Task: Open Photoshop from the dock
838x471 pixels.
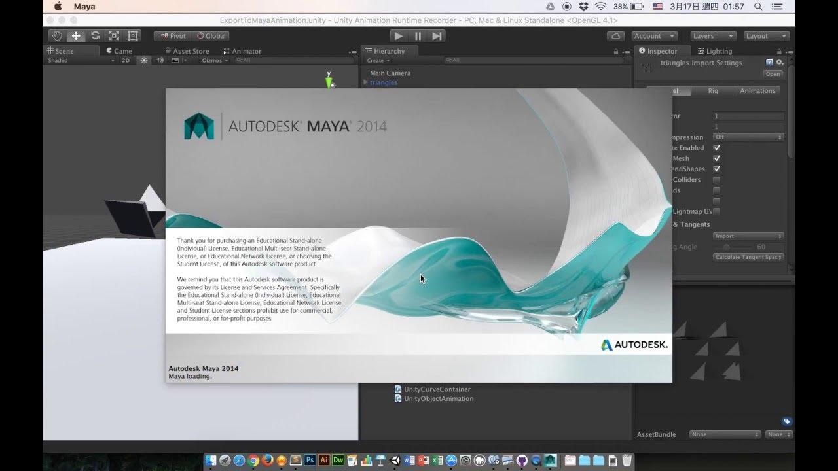Action: pyautogui.click(x=310, y=461)
